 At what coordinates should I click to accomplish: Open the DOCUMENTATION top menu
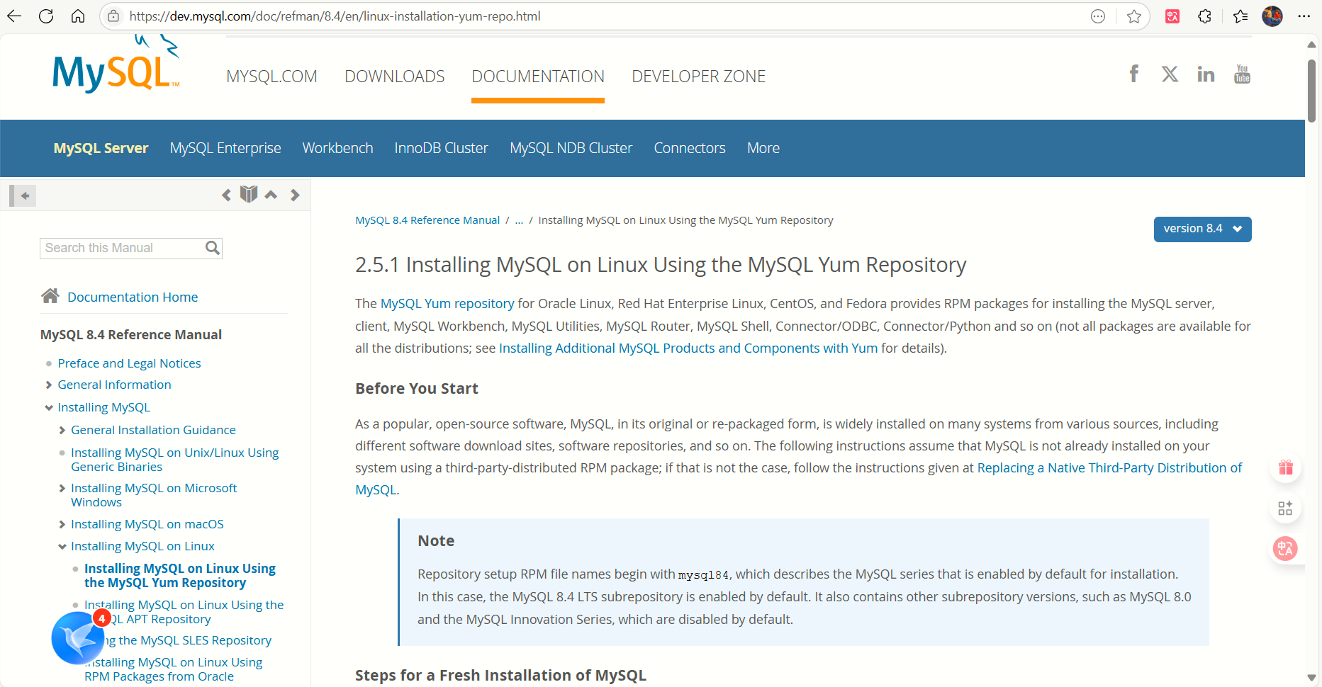[x=538, y=76]
